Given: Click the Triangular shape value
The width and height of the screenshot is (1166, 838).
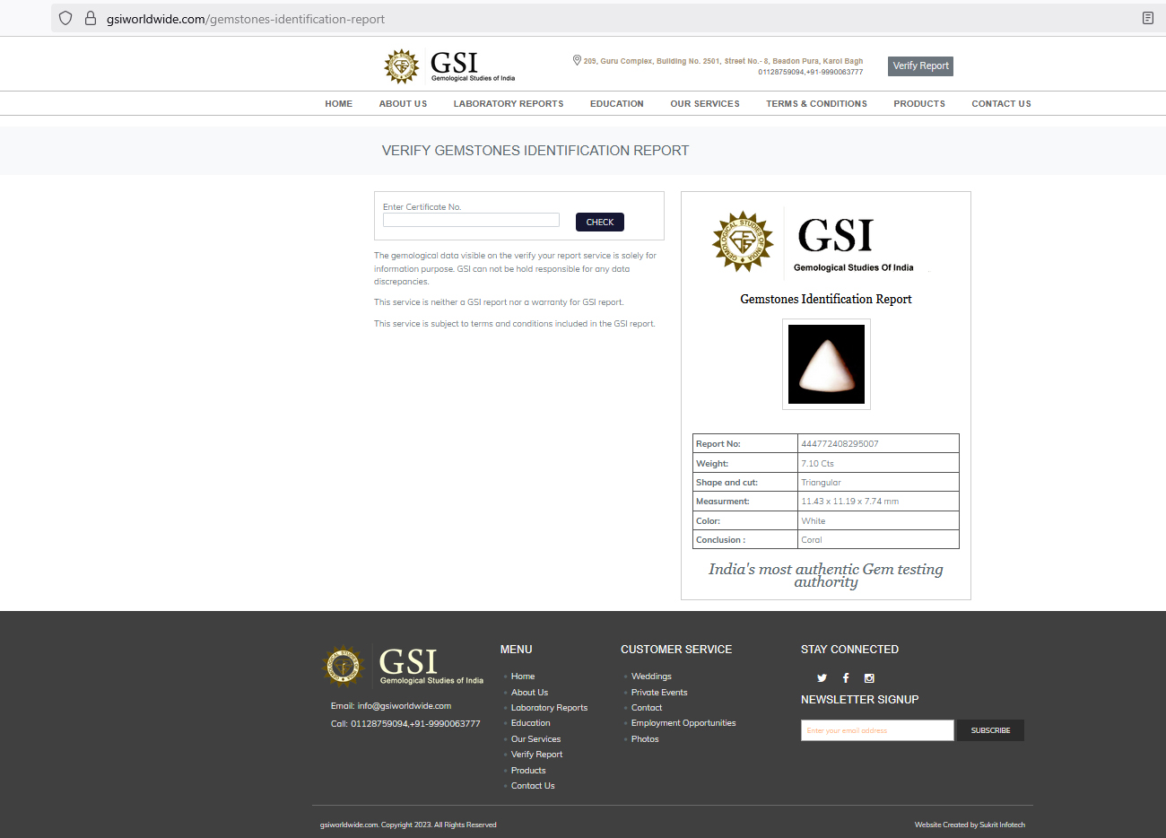Looking at the screenshot, I should pyautogui.click(x=821, y=483).
